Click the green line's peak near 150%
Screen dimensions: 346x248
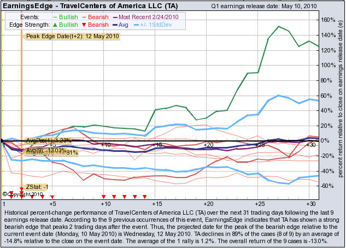point(279,26)
